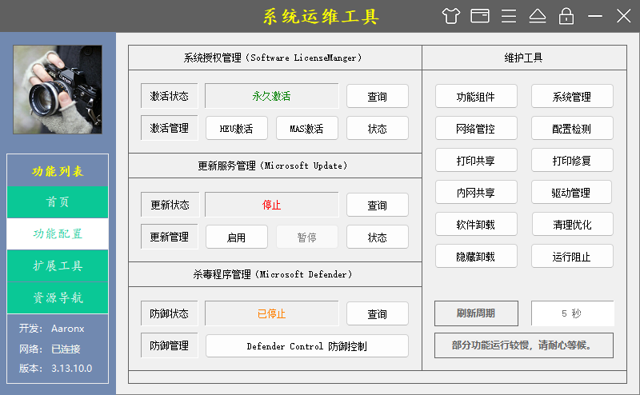Image resolution: width=640 pixels, height=395 pixels.
Task: Click the 软件卸载 button
Action: click(x=476, y=224)
